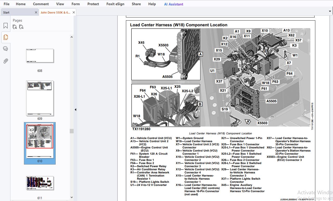Open the Protect ribbon tab
333x201 pixels.
[93, 4]
